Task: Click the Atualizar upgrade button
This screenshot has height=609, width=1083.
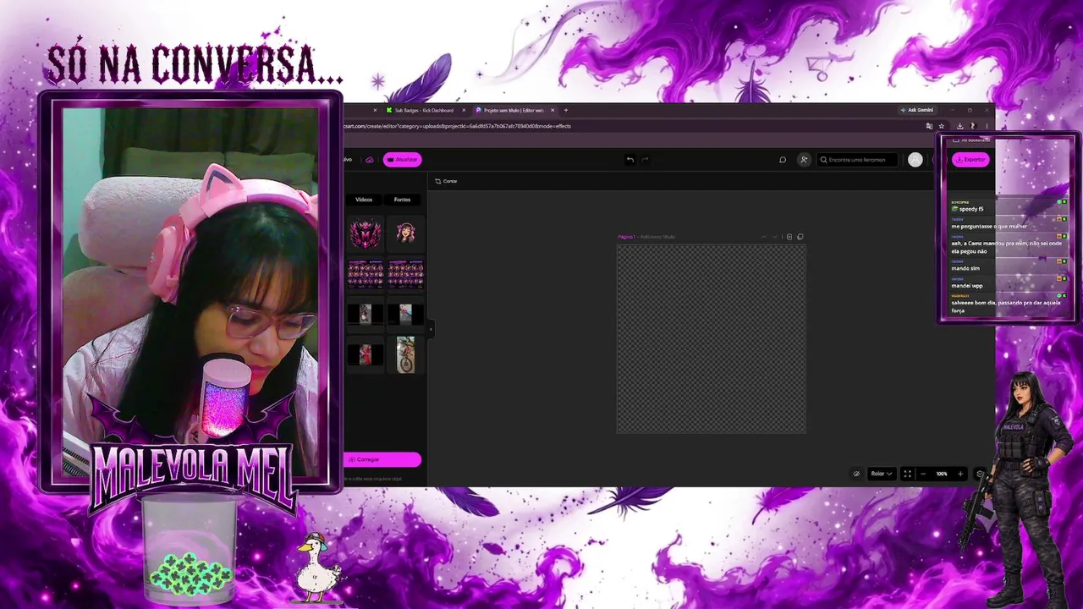Action: click(x=403, y=159)
